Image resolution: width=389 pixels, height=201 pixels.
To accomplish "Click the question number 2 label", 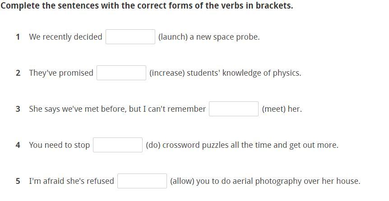I will (18, 73).
